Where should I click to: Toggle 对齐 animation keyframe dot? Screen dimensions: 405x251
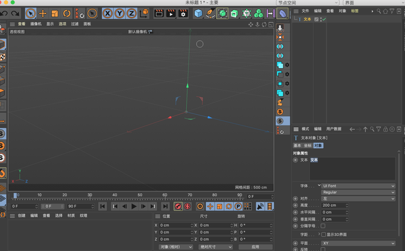pos(296,199)
